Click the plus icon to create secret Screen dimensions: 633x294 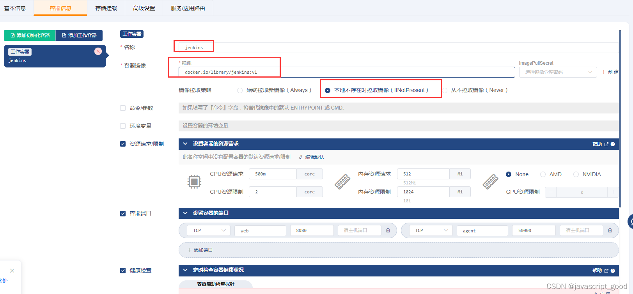click(x=604, y=72)
